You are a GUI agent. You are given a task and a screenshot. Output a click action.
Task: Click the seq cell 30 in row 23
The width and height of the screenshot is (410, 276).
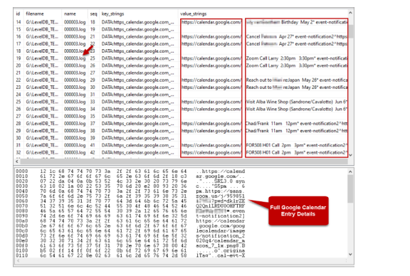(x=93, y=87)
